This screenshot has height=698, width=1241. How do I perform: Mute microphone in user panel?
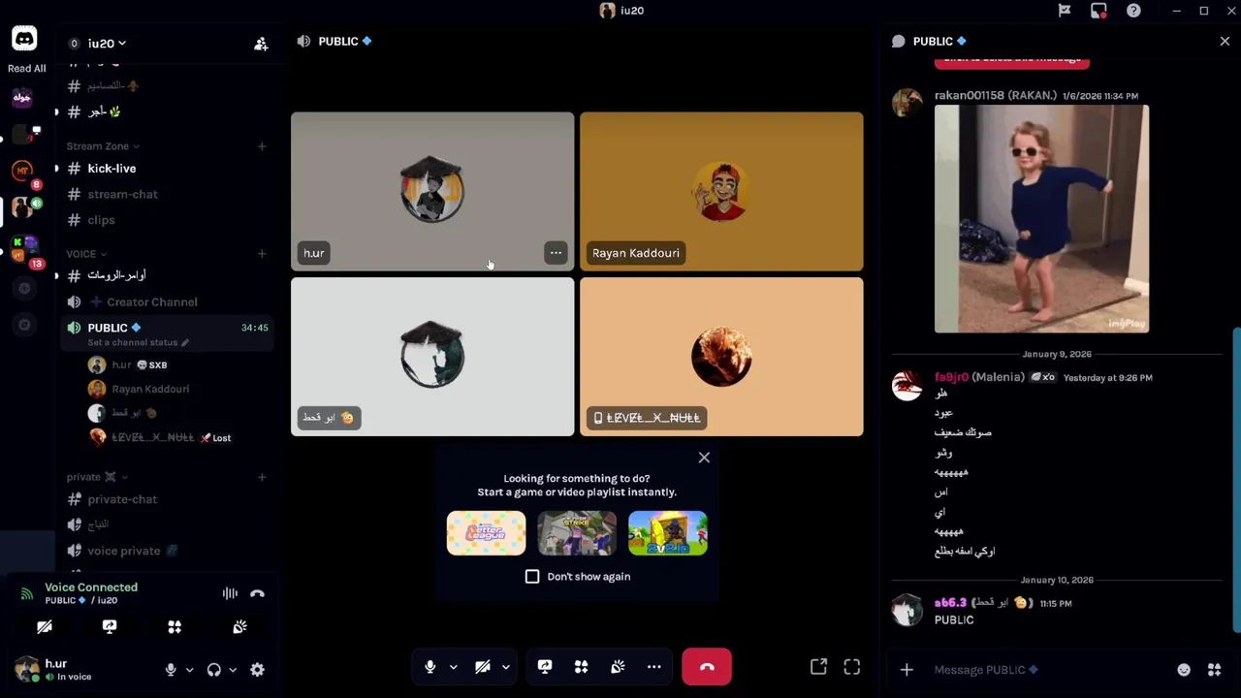[171, 670]
